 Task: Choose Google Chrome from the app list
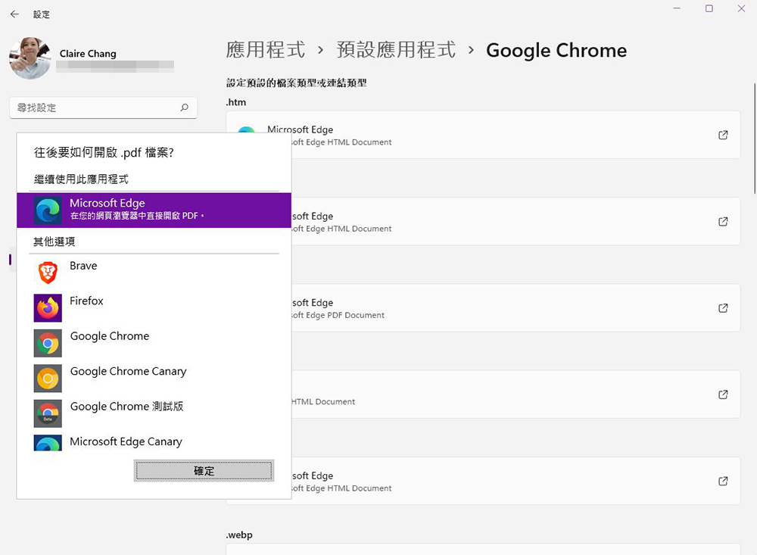coord(154,343)
